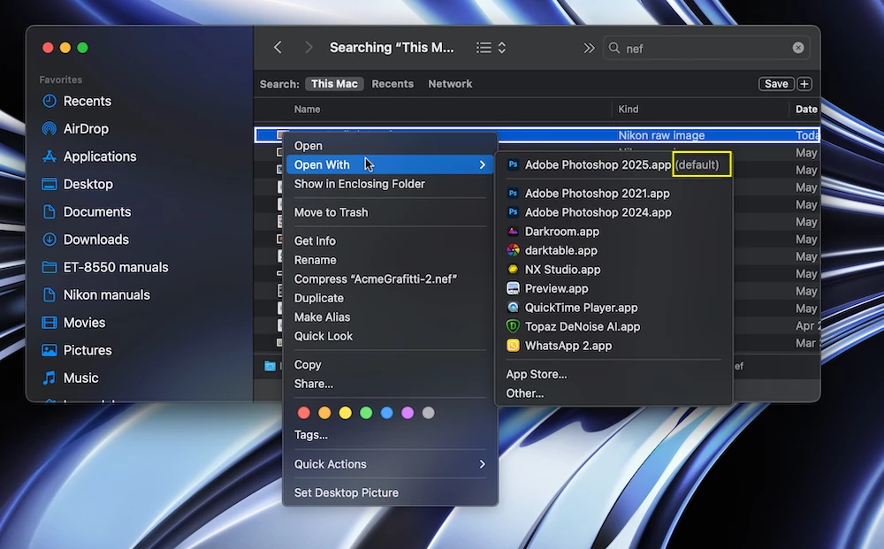Open the Desktop folder in sidebar
884x549 pixels.
click(77, 184)
